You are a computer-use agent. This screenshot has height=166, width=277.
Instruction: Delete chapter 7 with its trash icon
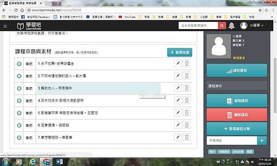tap(187, 137)
